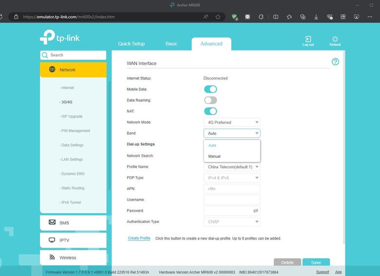Disable the Mobile Data toggle
The image size is (380, 276).
coord(210,89)
